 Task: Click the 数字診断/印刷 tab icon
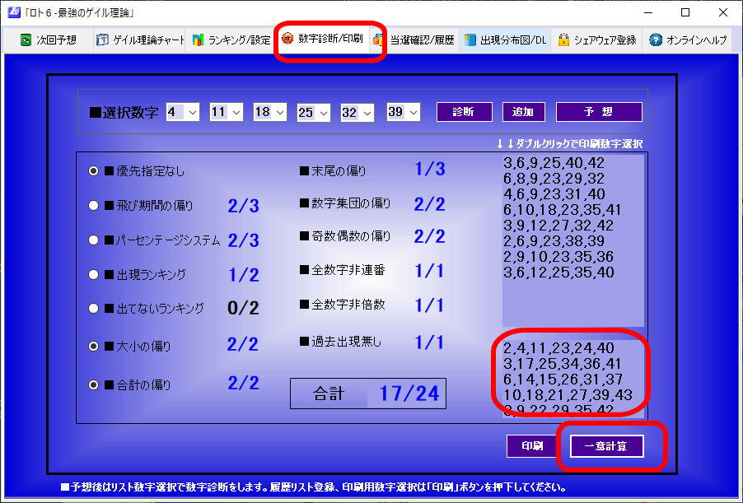287,39
